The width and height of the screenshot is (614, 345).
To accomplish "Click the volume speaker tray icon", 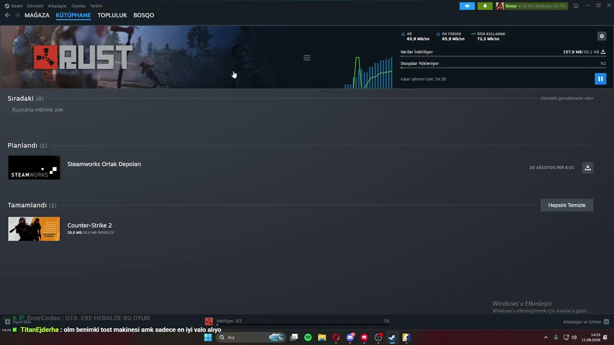I will [x=574, y=337].
